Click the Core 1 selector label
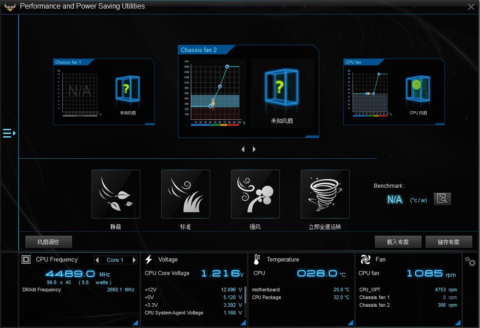 pyautogui.click(x=115, y=260)
